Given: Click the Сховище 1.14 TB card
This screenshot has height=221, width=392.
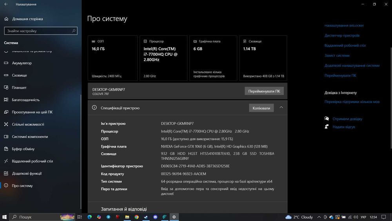Looking at the screenshot, I should tap(263, 58).
